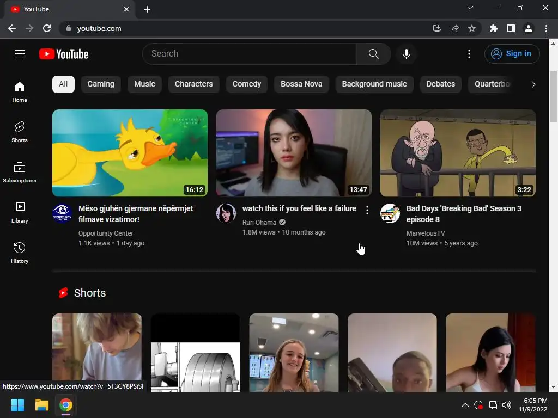Open a new browser tab
This screenshot has width=558, height=418.
(147, 9)
